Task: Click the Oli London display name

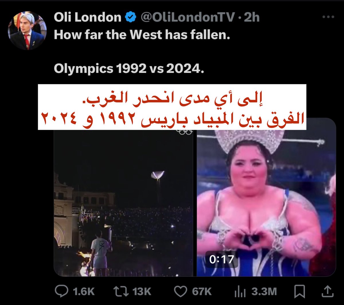Action: (x=87, y=17)
